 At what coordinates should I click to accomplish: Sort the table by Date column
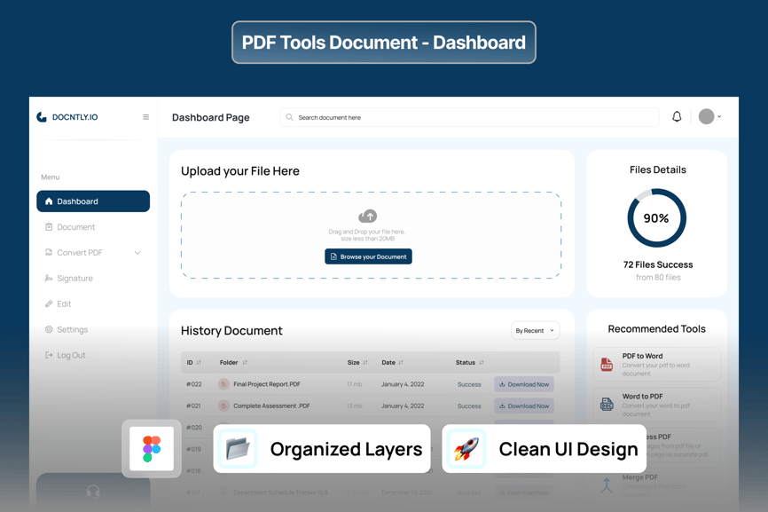click(x=401, y=363)
